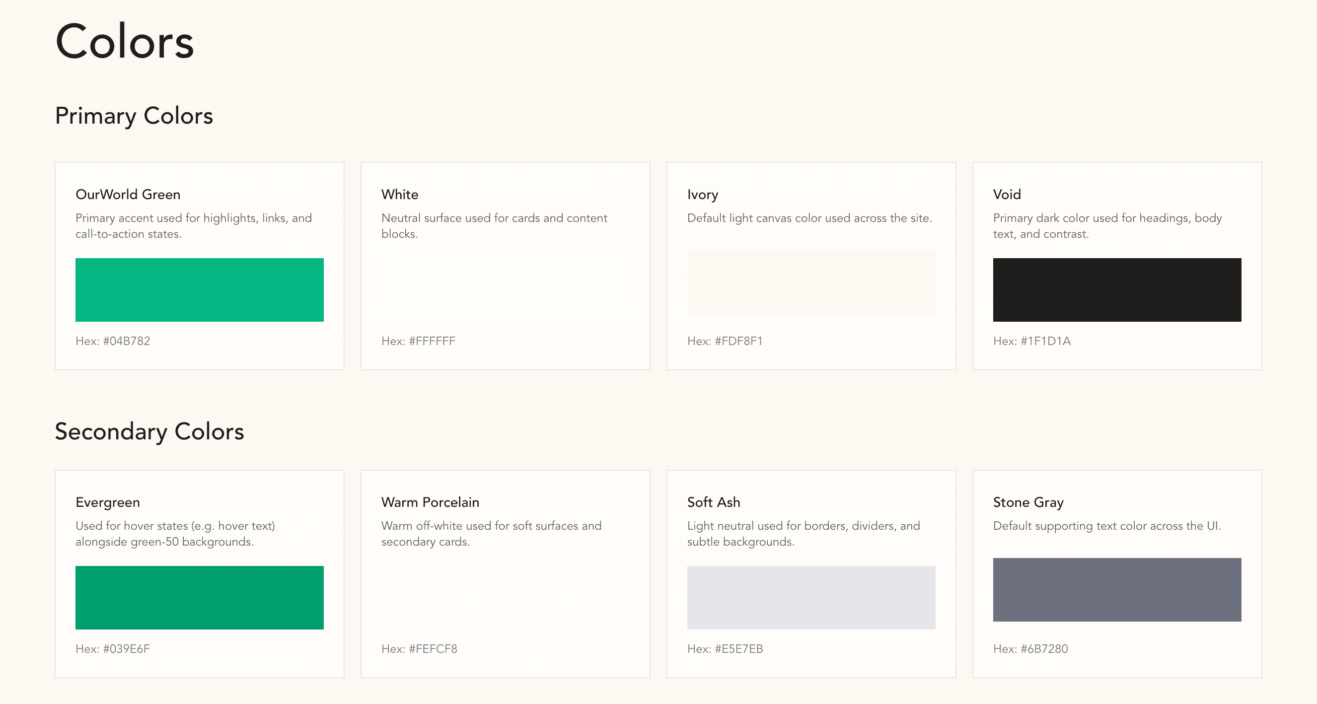Click the hex value #039E6F

tap(112, 649)
